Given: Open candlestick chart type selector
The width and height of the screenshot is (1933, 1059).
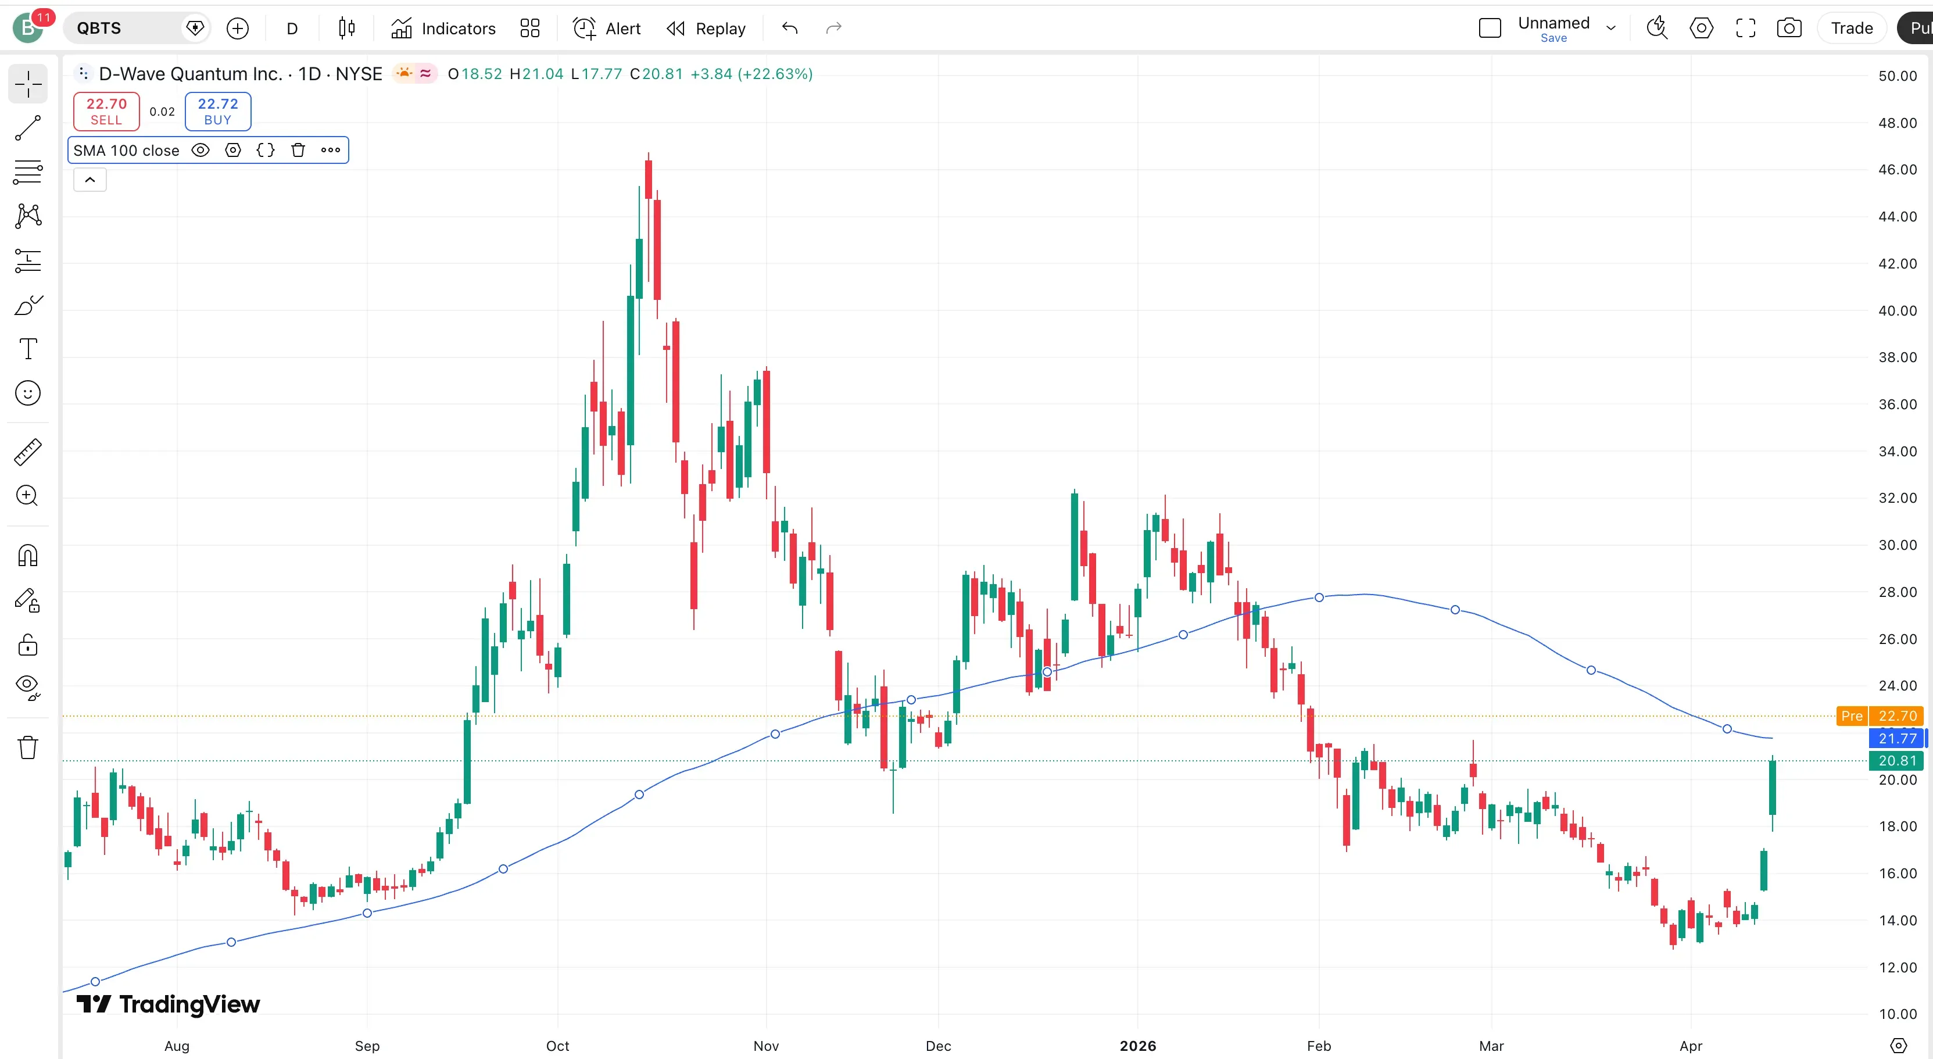Looking at the screenshot, I should (x=346, y=28).
